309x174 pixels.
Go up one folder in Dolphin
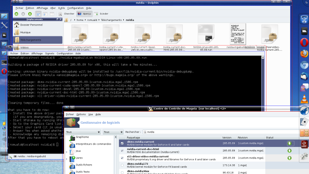pyautogui.click(x=30, y=14)
